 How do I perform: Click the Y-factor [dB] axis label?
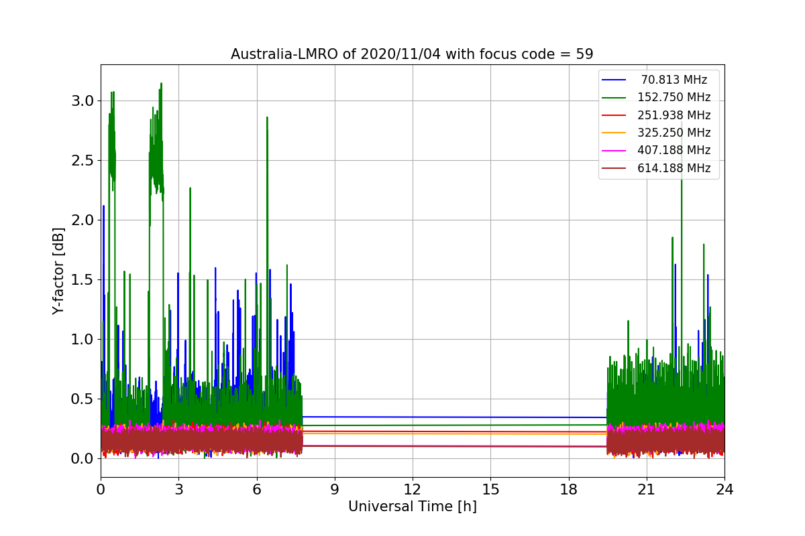coord(59,271)
